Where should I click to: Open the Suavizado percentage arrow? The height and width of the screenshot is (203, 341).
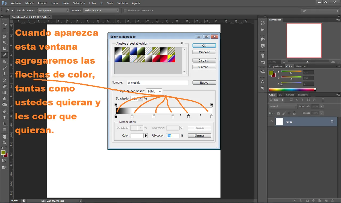(x=141, y=99)
